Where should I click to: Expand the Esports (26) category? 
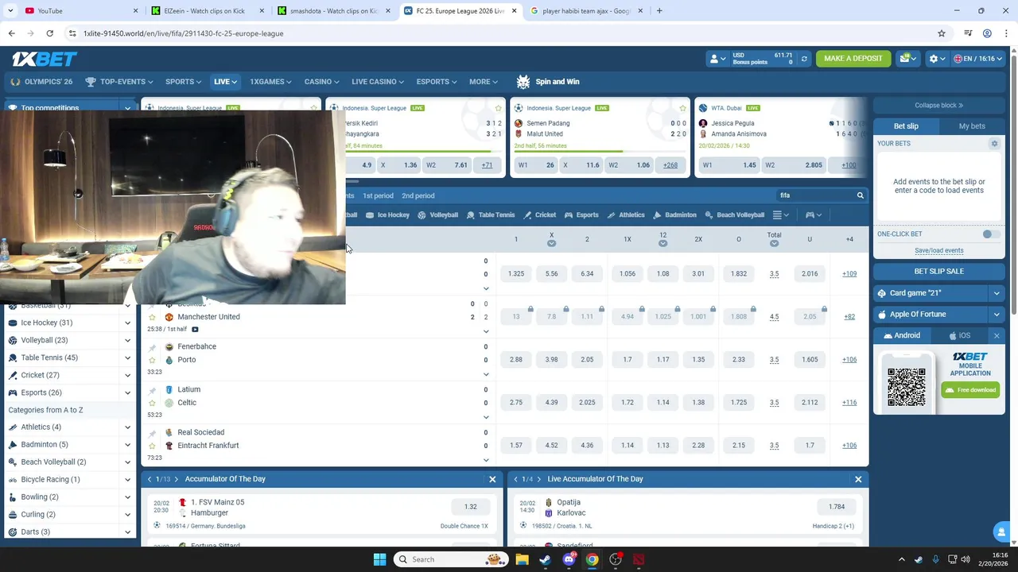pyautogui.click(x=127, y=392)
